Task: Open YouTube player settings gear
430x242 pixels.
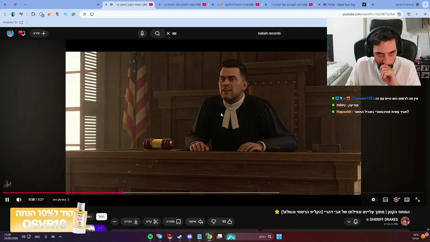Action: (396, 200)
